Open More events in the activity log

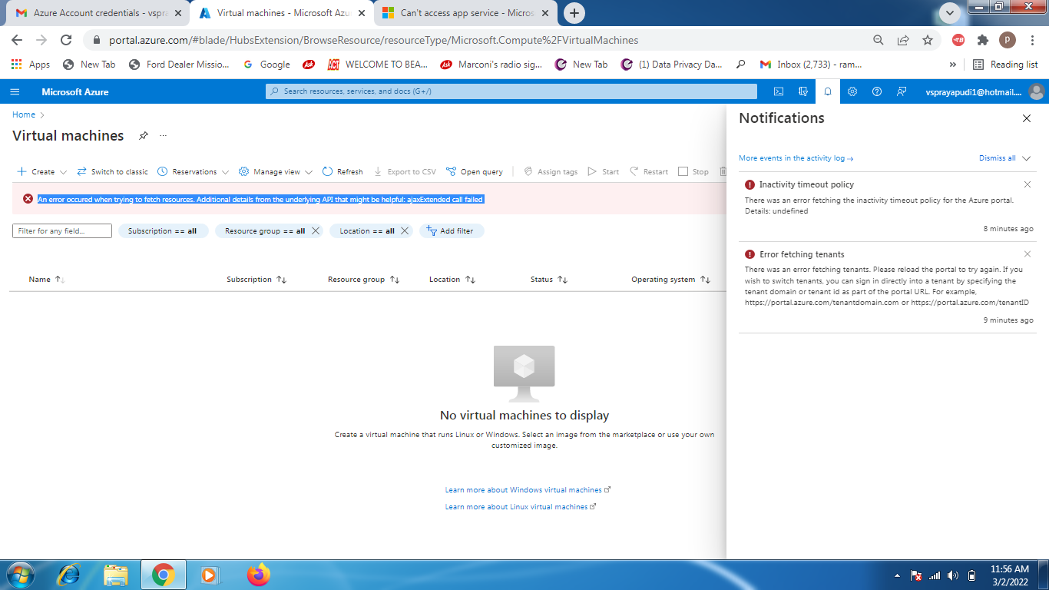click(796, 158)
